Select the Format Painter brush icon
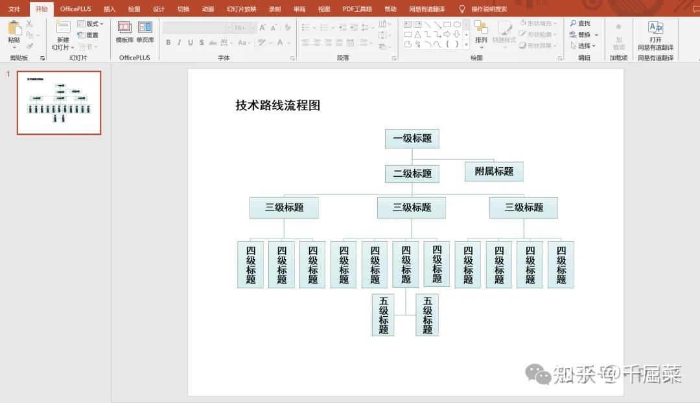This screenshot has width=700, height=403. [29, 46]
